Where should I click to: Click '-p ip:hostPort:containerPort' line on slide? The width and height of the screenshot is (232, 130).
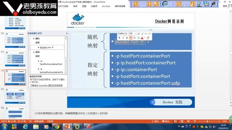click(x=145, y=63)
